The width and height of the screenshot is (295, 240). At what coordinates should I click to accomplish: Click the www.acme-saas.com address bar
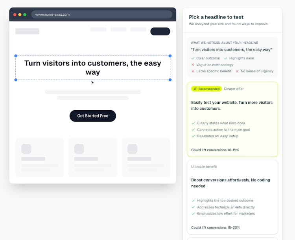pyautogui.click(x=101, y=15)
